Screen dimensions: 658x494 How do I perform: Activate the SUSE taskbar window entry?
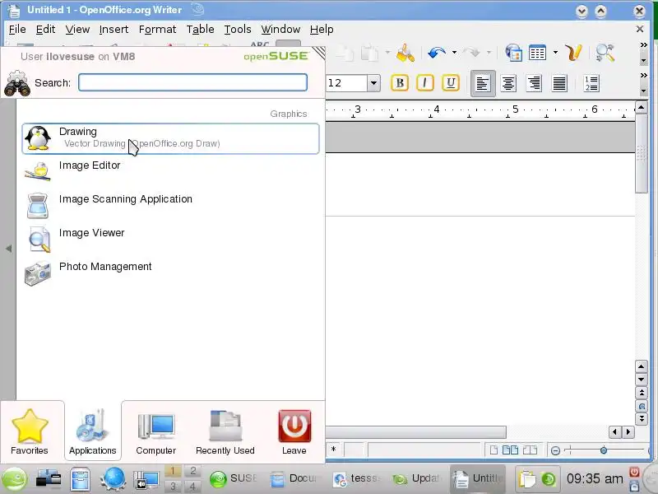[x=234, y=478]
